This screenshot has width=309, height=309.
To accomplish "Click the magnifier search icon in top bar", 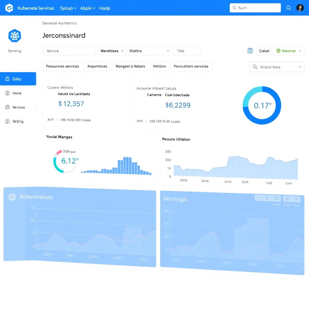I will tap(288, 8).
